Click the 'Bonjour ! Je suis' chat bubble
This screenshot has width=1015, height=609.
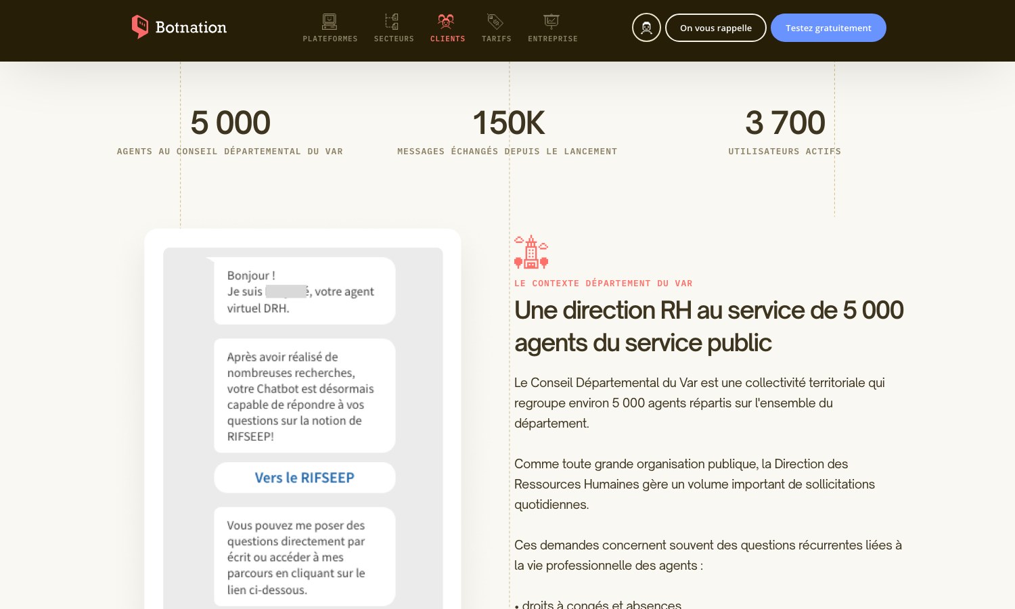[x=304, y=291]
